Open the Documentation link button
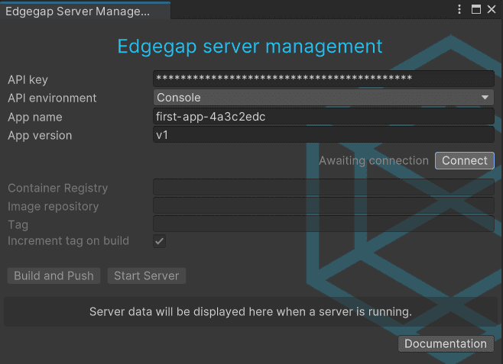This screenshot has width=503, height=364. [x=446, y=344]
